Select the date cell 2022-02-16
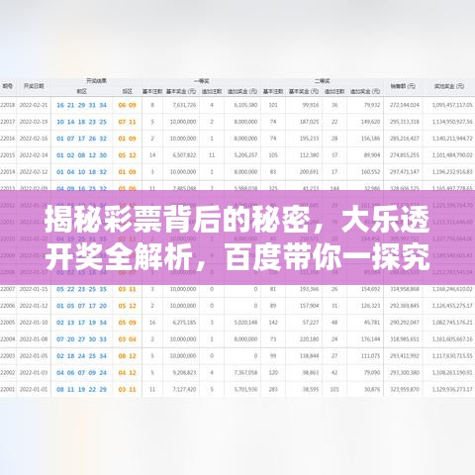 (34, 139)
